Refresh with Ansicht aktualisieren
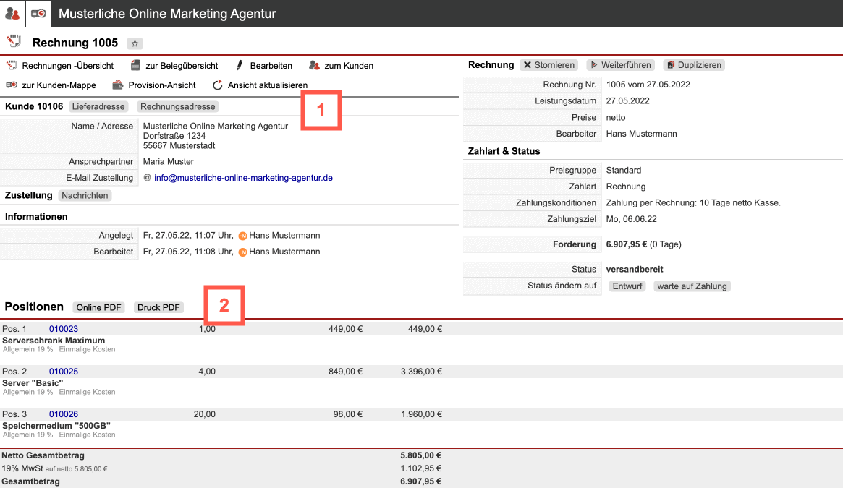Viewport: 843px width, 488px height. tap(267, 85)
